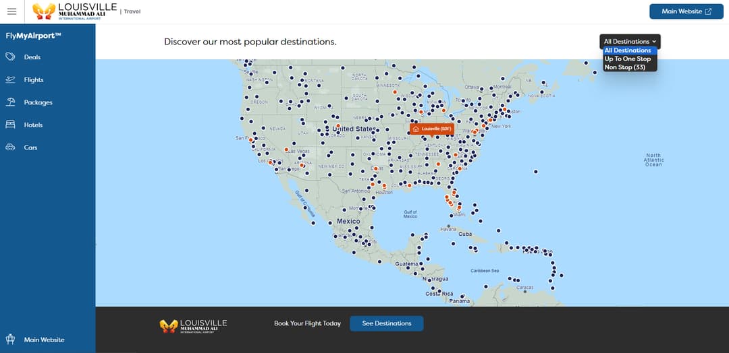Click the Louisville (SDF) map label
Image resolution: width=729 pixels, height=353 pixels.
tap(431, 129)
